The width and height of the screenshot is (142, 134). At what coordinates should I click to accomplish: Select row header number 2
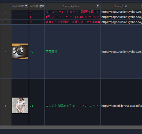6,17
